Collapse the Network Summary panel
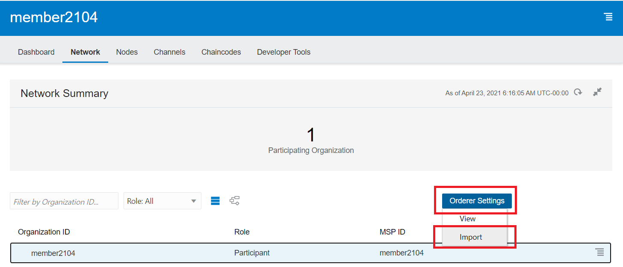The width and height of the screenshot is (623, 267). pos(597,92)
